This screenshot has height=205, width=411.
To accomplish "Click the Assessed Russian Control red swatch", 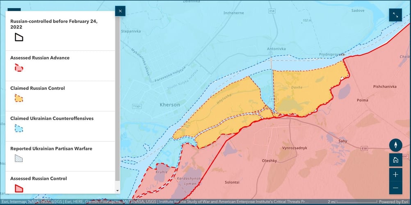I will tap(19, 188).
